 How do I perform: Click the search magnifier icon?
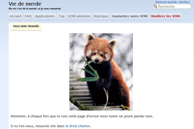click(x=155, y=6)
